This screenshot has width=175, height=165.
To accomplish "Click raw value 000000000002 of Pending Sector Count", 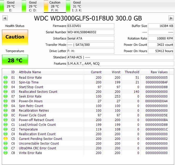I will (157, 139).
